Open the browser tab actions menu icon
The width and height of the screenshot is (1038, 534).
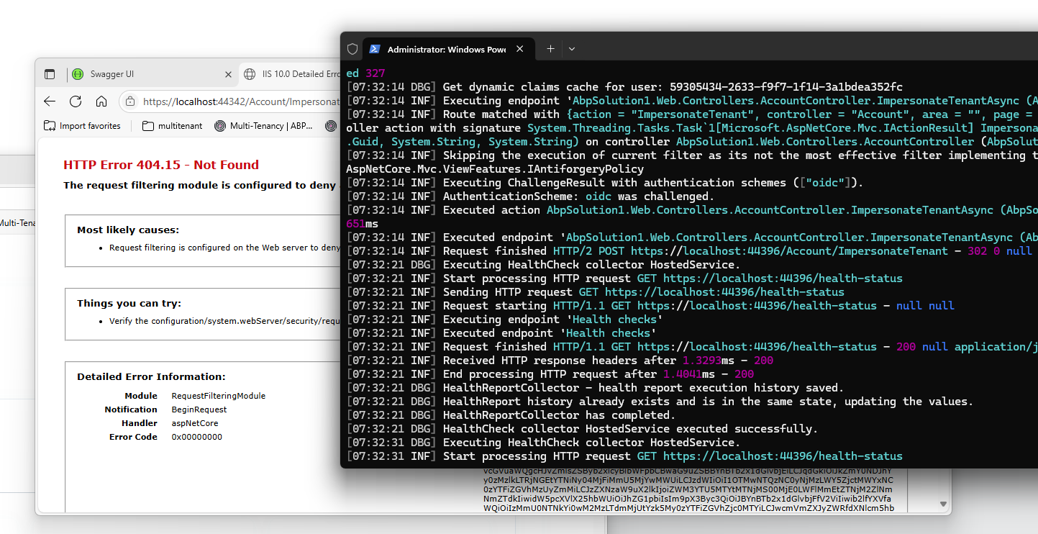click(50, 74)
